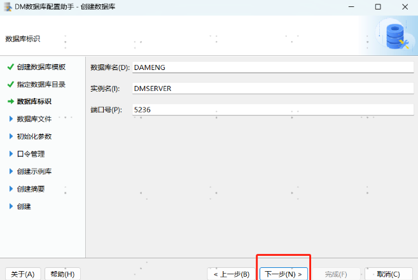The width and height of the screenshot is (418, 280).
Task: Open the 数据库文件 step
Action: [34, 119]
